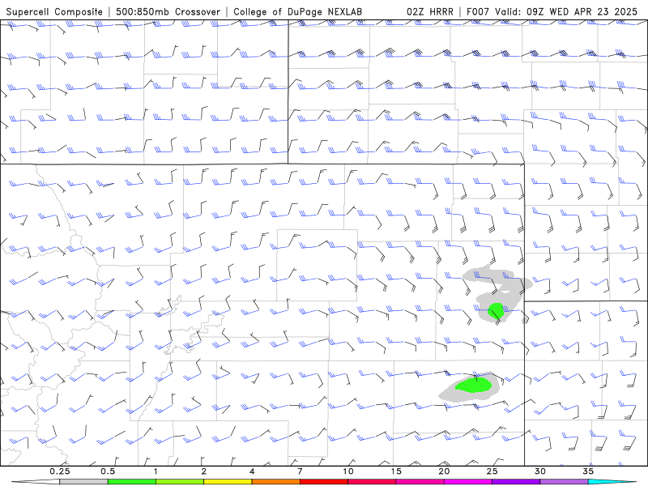This screenshot has width=648, height=486.
Task: Select the bright green 0.5–1 legend segment
Action: point(132,482)
